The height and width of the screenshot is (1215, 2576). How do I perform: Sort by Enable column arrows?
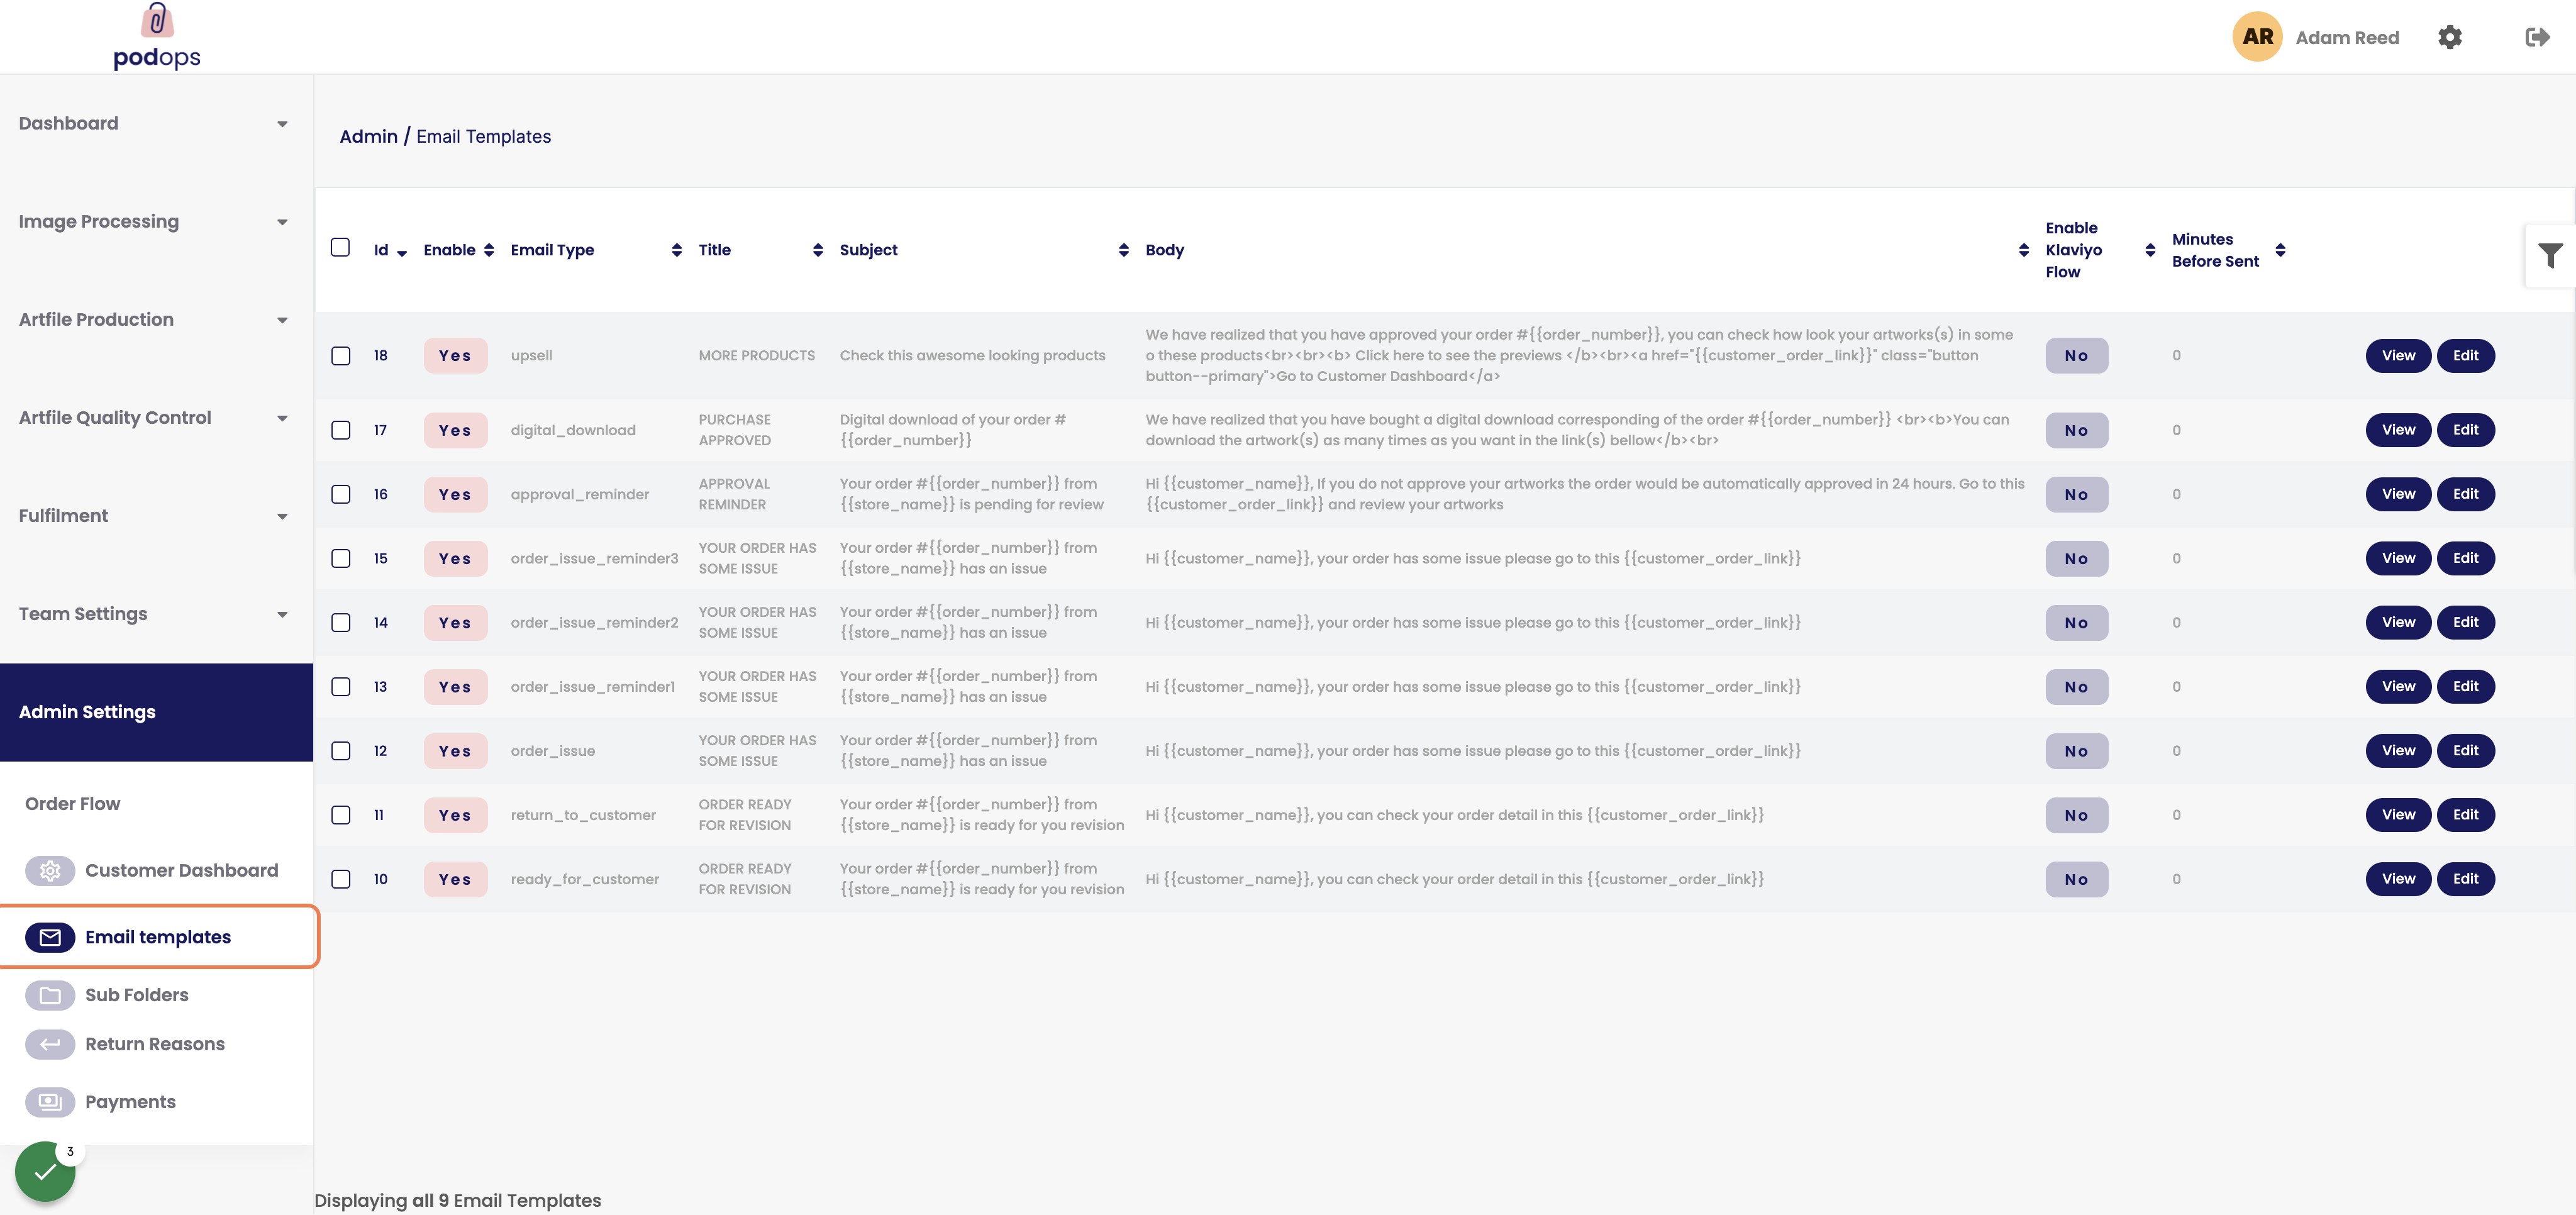(x=489, y=250)
